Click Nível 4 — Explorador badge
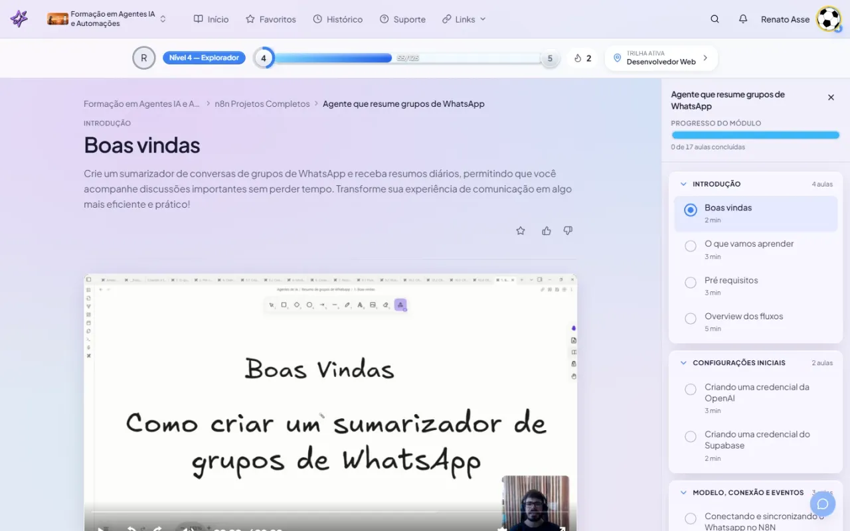 point(204,58)
